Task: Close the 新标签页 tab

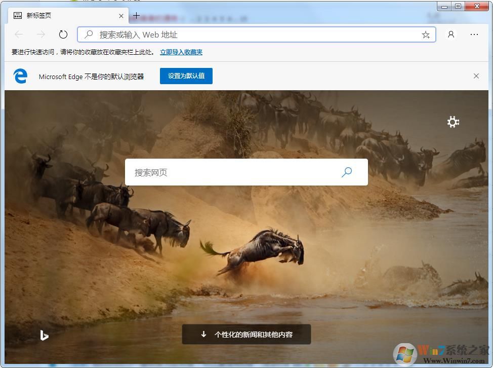Action: (x=121, y=16)
